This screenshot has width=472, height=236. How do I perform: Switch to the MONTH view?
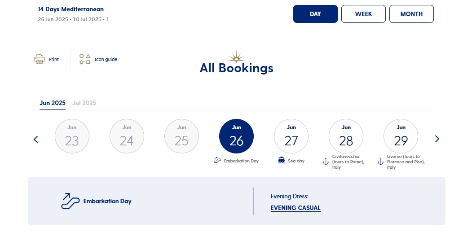[x=411, y=14]
